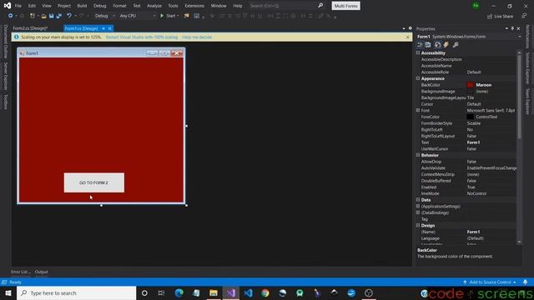Collapse the Data category
Image resolution: width=534 pixels, height=300 pixels.
click(418, 200)
